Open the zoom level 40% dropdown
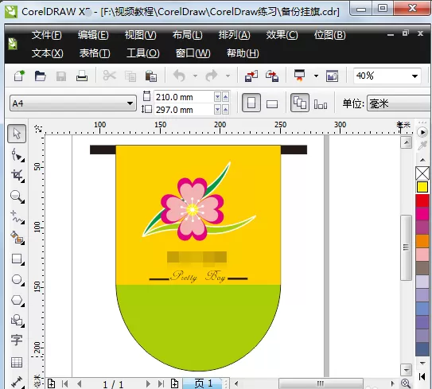The image size is (432, 389). [x=414, y=76]
